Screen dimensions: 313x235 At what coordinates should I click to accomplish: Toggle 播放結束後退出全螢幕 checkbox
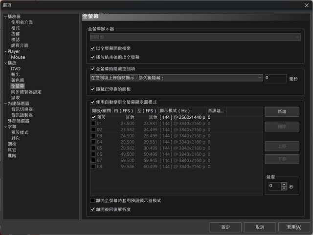coord(93,57)
